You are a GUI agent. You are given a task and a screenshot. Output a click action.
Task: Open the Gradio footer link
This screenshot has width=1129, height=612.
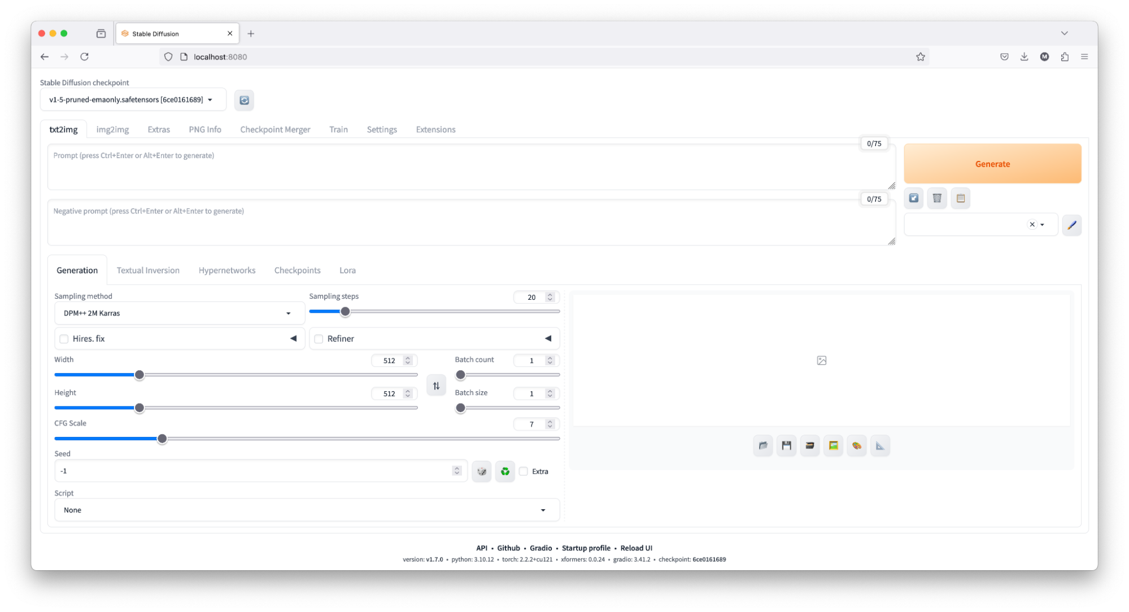(540, 548)
